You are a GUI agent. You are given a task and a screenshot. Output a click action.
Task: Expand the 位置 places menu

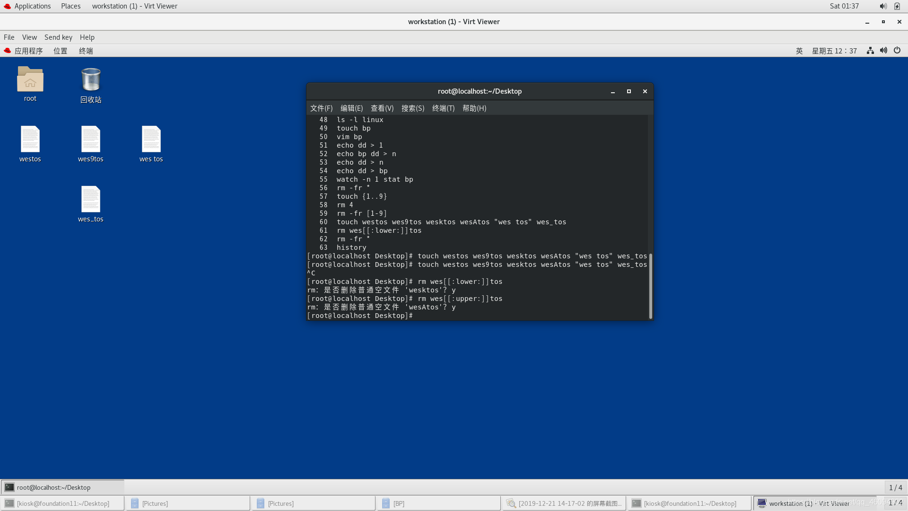[x=61, y=51]
